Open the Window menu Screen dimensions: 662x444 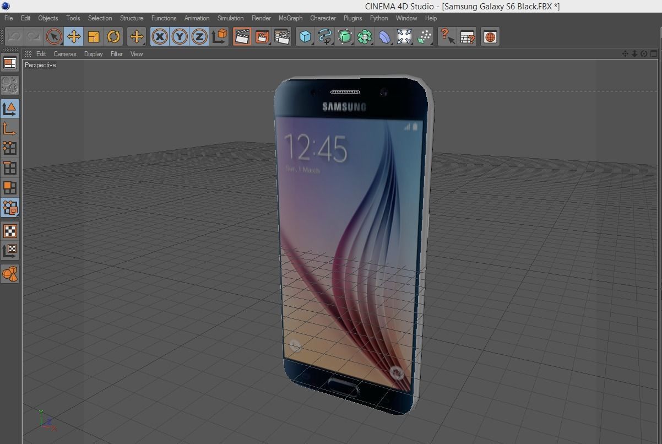(406, 18)
